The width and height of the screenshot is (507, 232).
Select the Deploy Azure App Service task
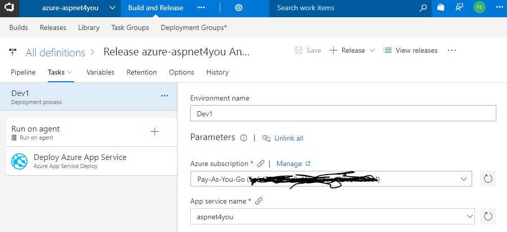coord(92,161)
